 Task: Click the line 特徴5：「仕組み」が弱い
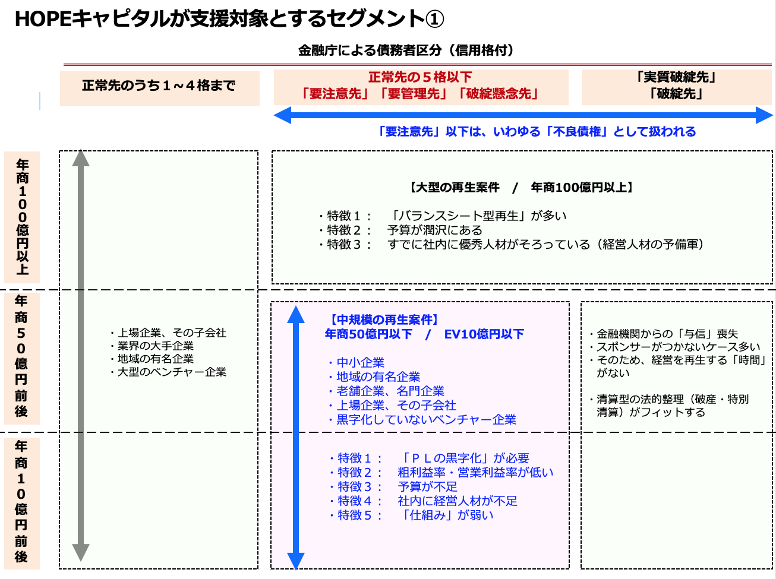[x=411, y=515]
